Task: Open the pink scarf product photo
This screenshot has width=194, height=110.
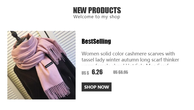Action: coord(42,65)
